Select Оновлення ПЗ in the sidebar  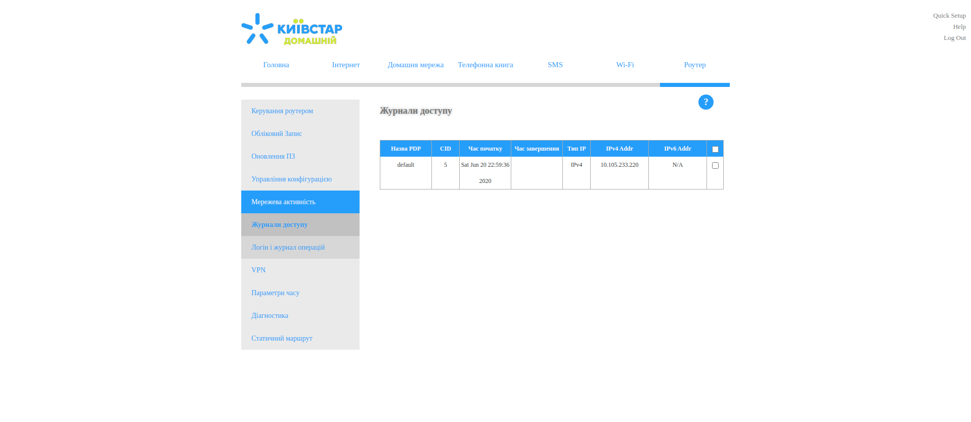273,156
